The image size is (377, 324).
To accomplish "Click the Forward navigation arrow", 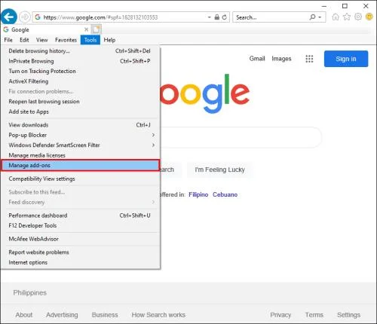I will coord(25,17).
